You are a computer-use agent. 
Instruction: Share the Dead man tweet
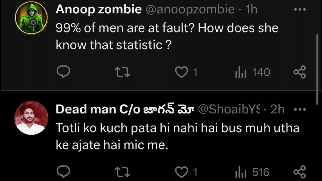point(299,172)
